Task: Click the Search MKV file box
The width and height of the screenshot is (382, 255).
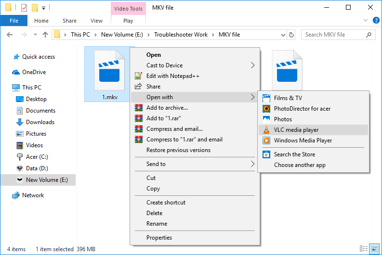Action: pos(338,35)
